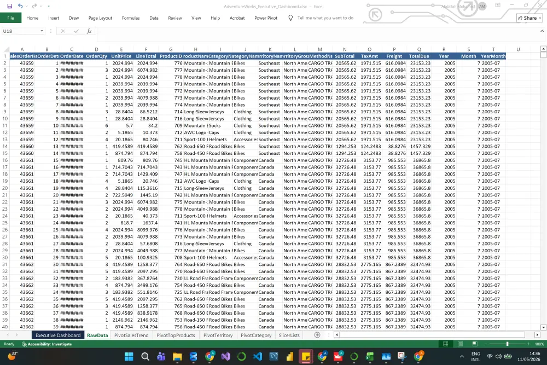Open the Redo history dropdown arrow
Viewport: 547px width, 365px height.
point(41,6)
